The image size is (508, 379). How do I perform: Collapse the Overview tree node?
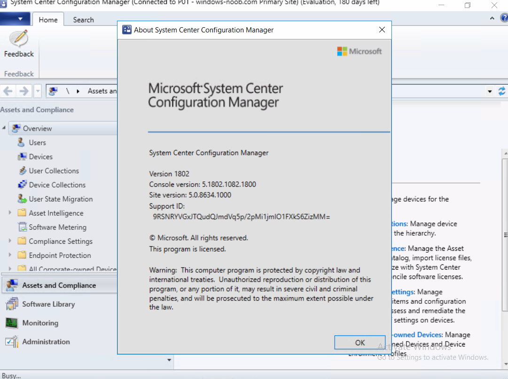(x=4, y=128)
